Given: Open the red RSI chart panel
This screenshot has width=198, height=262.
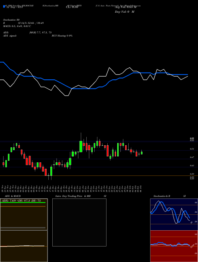Looking at the screenshot, I should 174,246.
